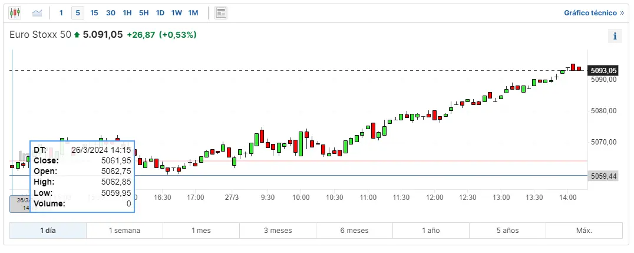Show the 6 meses range tab
This screenshot has width=634, height=253.
pos(355,231)
